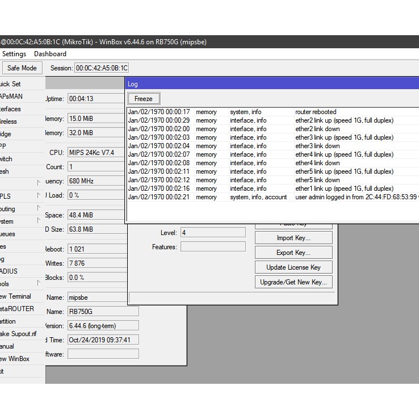The height and width of the screenshot is (419, 419).
Task: Open Quick Set in the sidebar
Action: (11, 84)
